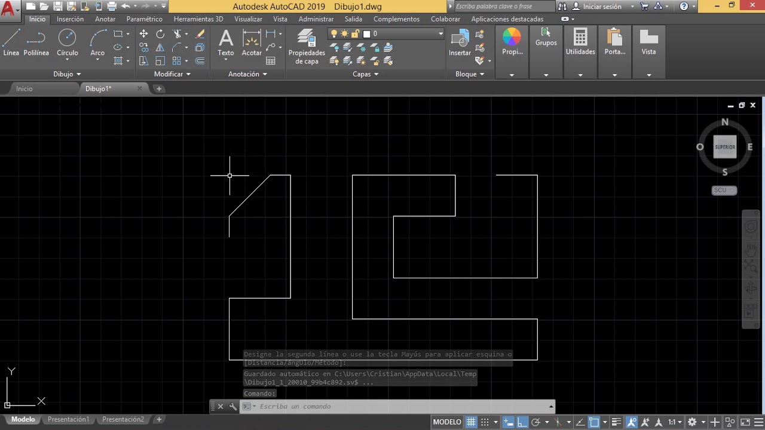The image size is (765, 430).
Task: Switch to the Inserción ribbon tab
Action: (71, 19)
